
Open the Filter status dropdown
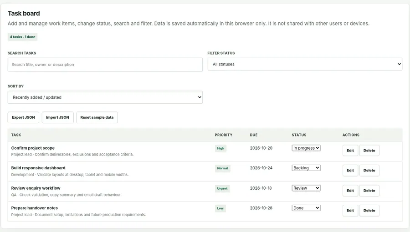click(305, 64)
